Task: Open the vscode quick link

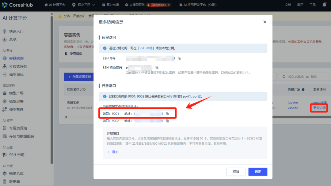Action: coord(293,108)
